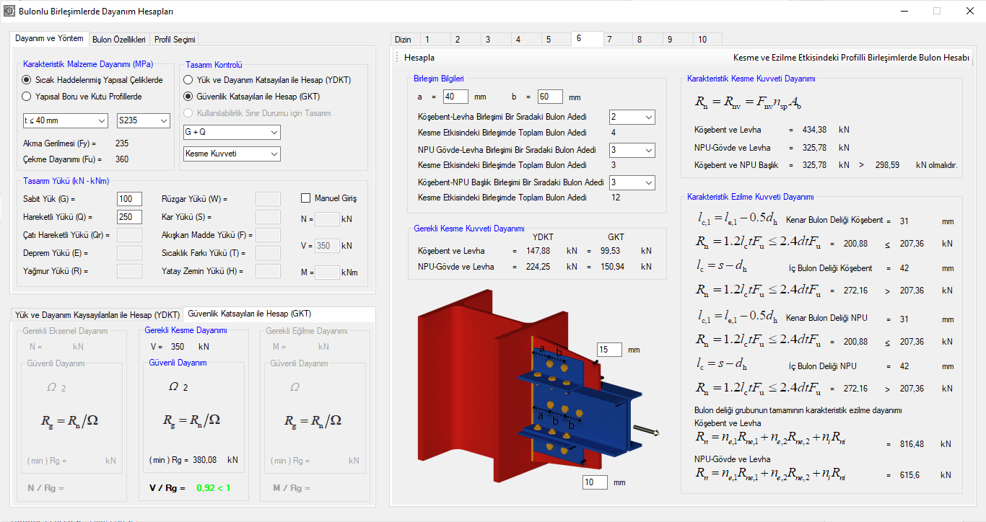The width and height of the screenshot is (986, 522).
Task: Click the Sabit Yük (G) input field
Action: click(129, 199)
